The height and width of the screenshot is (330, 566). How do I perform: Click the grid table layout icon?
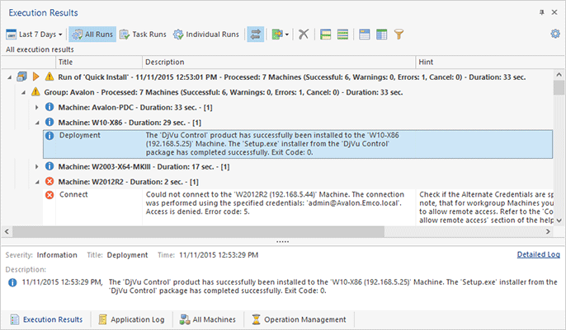point(381,35)
